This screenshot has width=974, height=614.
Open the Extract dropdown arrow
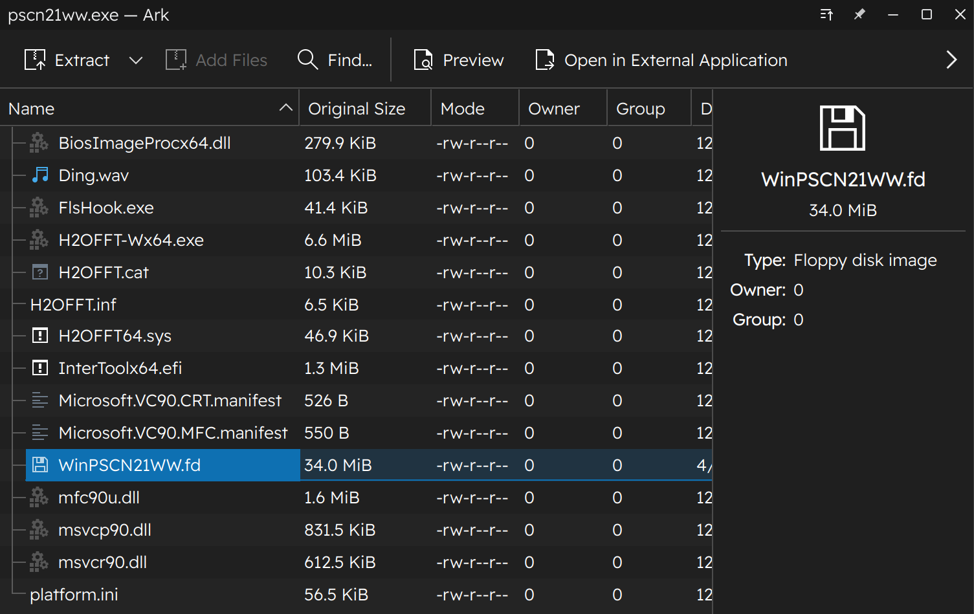[136, 60]
